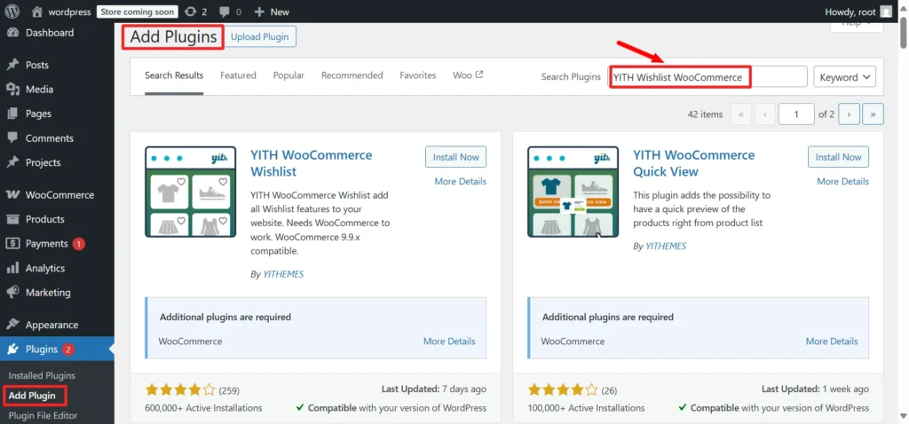909x424 pixels.
Task: Open WooCommerce More Details in Wishlist card
Action: pyautogui.click(x=449, y=342)
